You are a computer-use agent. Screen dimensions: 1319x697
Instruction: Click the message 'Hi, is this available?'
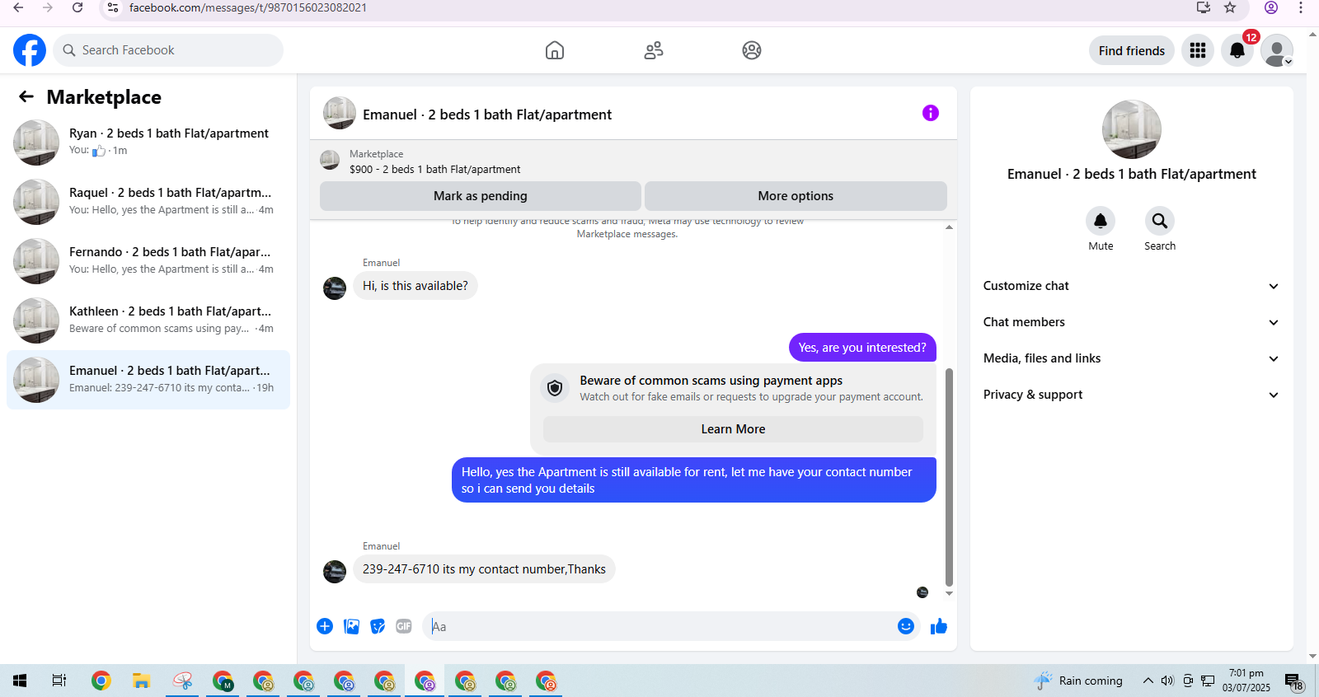point(415,286)
